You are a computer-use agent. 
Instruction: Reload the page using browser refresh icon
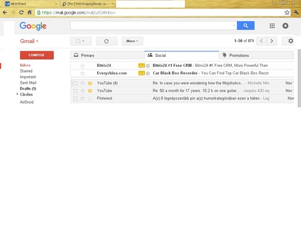point(21,12)
